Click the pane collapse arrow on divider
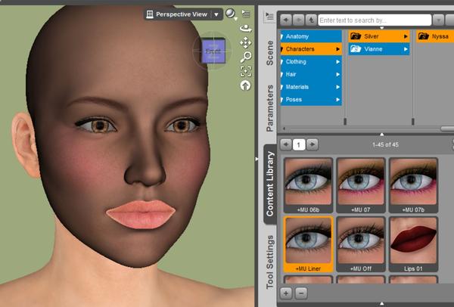The height and width of the screenshot is (307, 454). [257, 159]
